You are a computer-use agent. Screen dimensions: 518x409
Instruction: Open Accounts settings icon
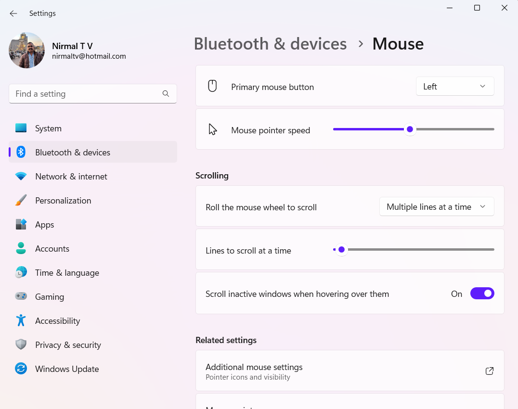(x=21, y=248)
